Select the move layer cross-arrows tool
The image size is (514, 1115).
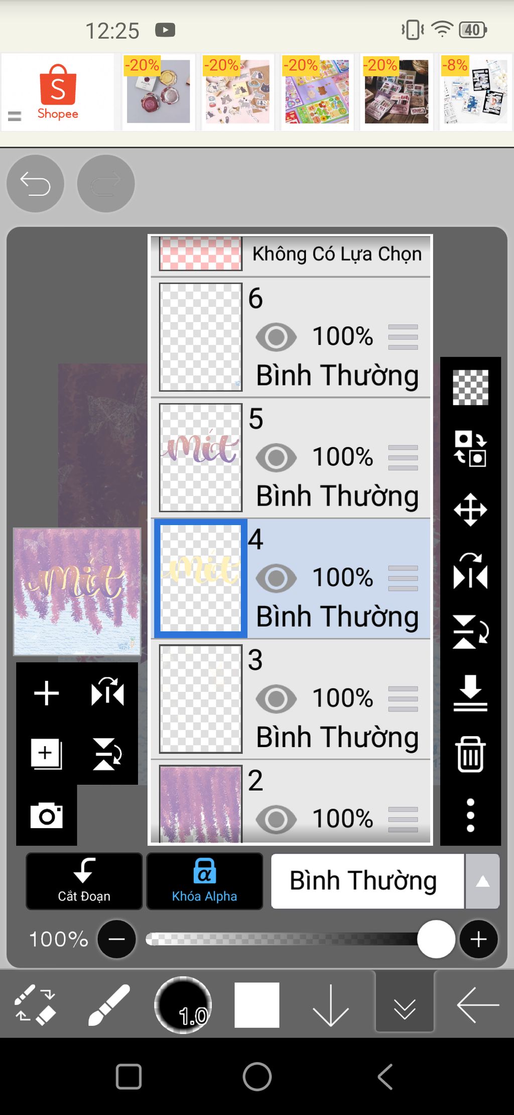pos(470,510)
